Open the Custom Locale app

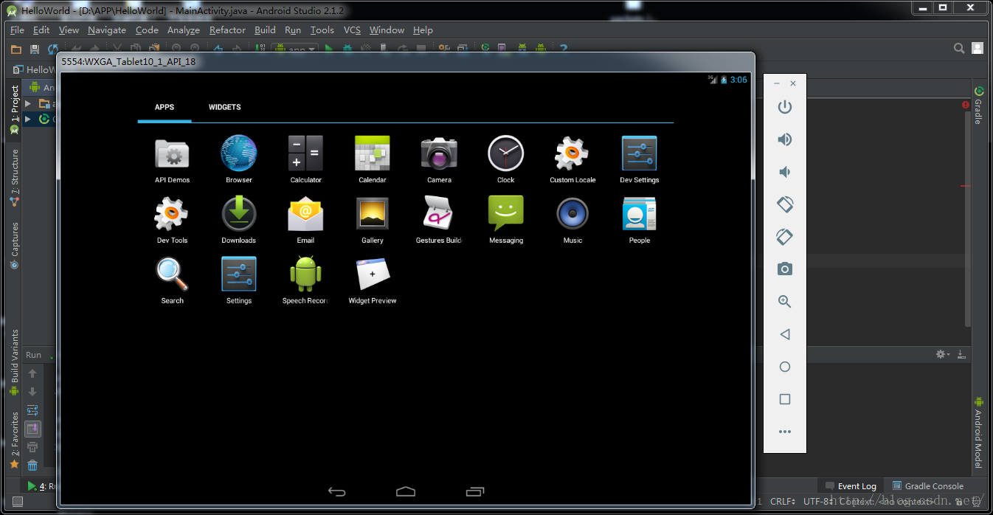tap(572, 159)
